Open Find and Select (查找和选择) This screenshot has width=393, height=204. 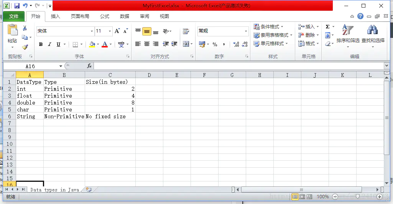(x=373, y=36)
